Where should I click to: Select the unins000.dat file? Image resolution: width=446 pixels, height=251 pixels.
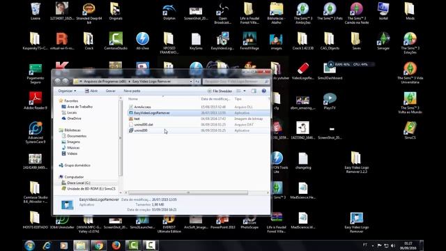(x=199, y=125)
